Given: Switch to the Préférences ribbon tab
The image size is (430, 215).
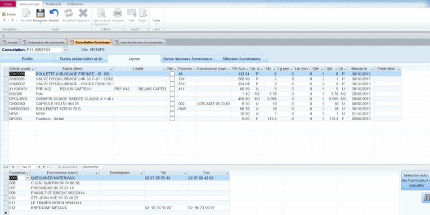Looking at the screenshot, I should (75, 4).
